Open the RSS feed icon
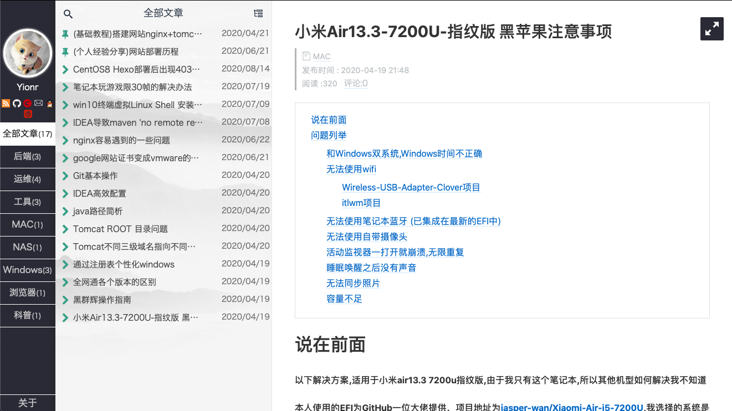This screenshot has height=411, width=732. 6,103
